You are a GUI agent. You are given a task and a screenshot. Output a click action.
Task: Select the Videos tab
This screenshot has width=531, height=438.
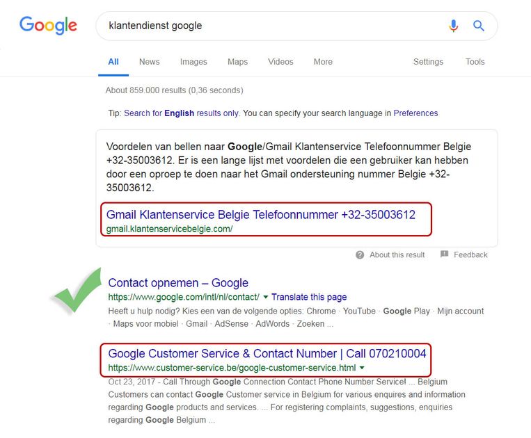[x=280, y=62]
